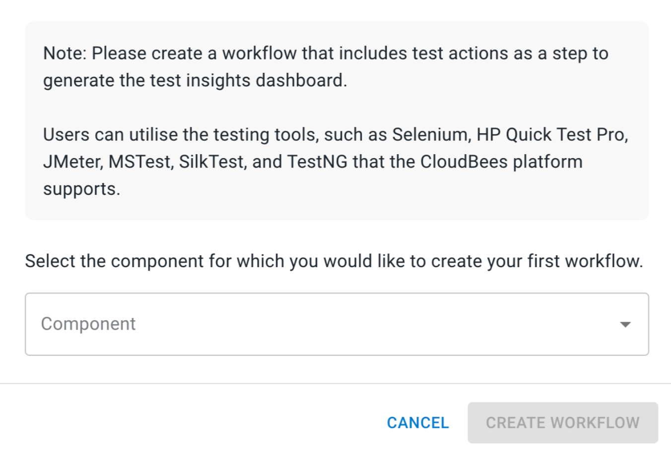Image resolution: width=671 pixels, height=459 pixels.
Task: Click the dropdown arrow on the Component field
Action: (x=624, y=324)
